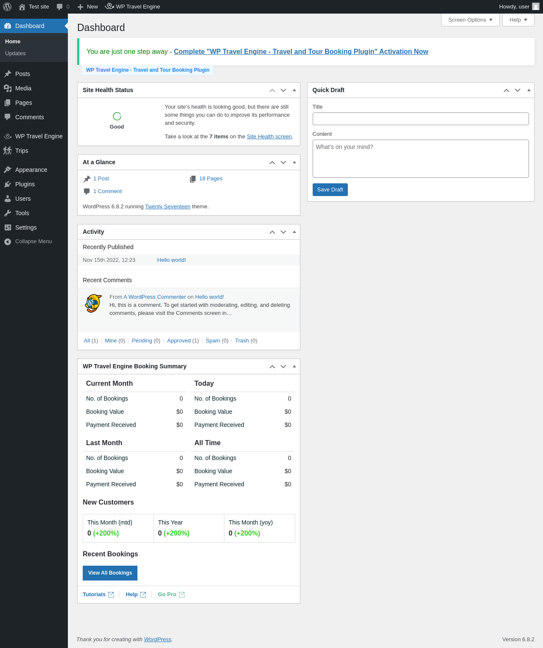Open 1 Post link
Viewport: 543px width, 648px height.
pyautogui.click(x=101, y=179)
